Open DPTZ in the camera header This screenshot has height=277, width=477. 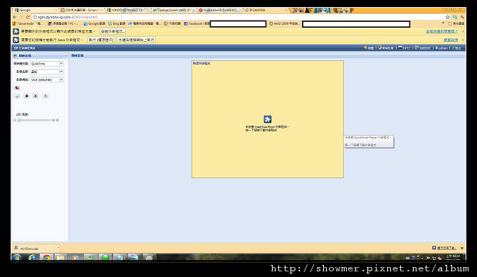404,48
